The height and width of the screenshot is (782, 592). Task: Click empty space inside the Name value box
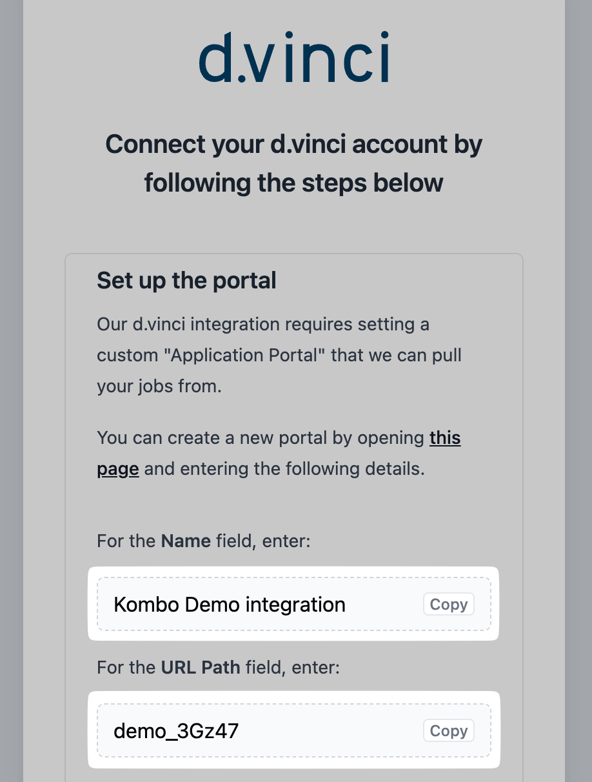coord(384,605)
